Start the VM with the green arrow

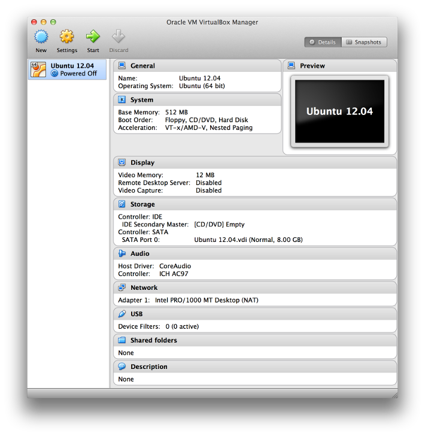[93, 37]
